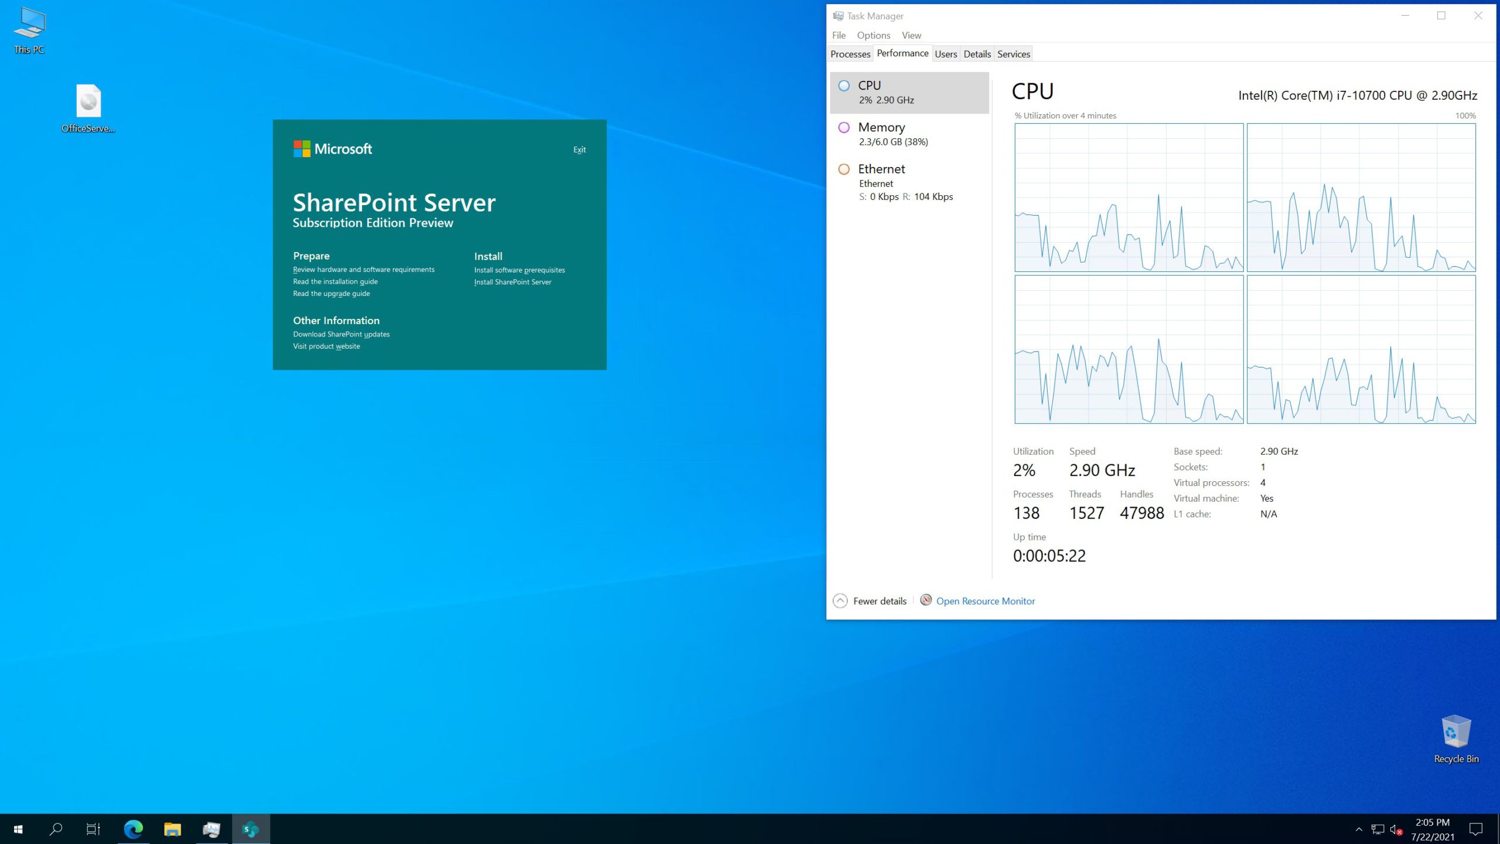Open This PC desktop icon
Viewport: 1500px width, 844px height.
tap(29, 31)
